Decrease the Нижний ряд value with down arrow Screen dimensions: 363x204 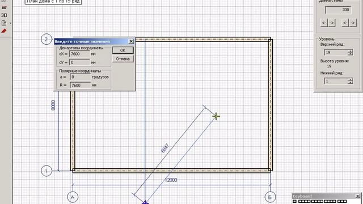point(351,83)
